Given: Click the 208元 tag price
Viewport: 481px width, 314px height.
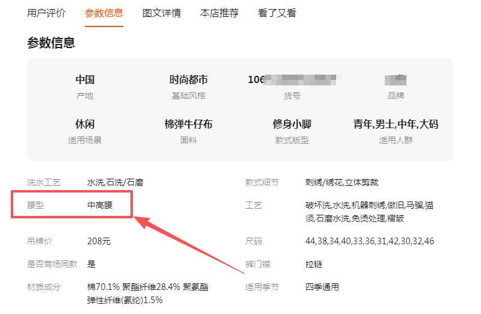Looking at the screenshot, I should click(99, 241).
